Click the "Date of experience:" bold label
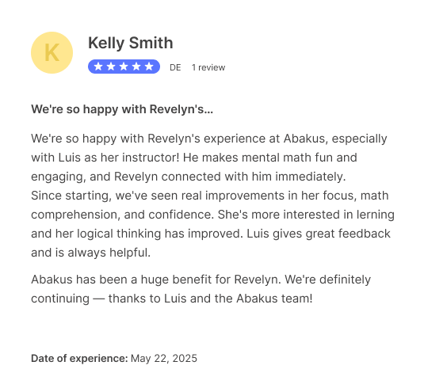 79,359
